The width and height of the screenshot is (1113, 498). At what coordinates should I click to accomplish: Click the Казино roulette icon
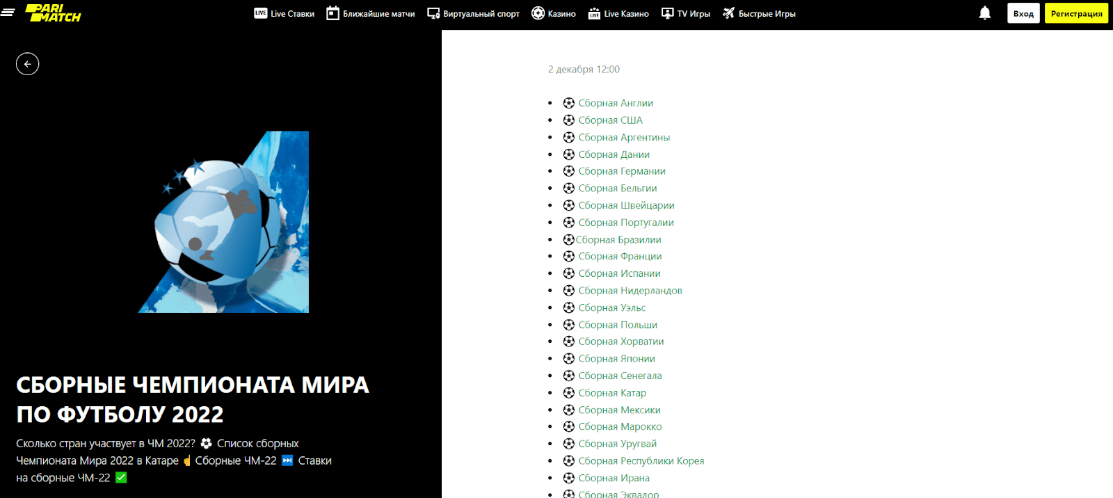(538, 13)
